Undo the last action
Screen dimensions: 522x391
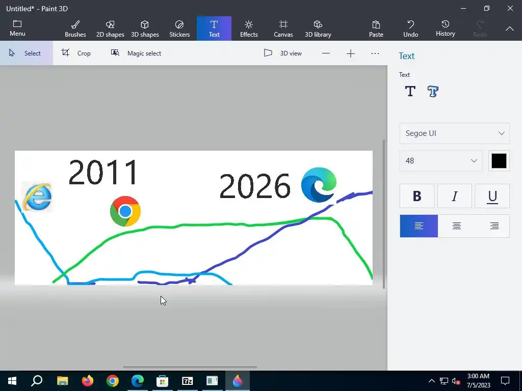coord(411,29)
